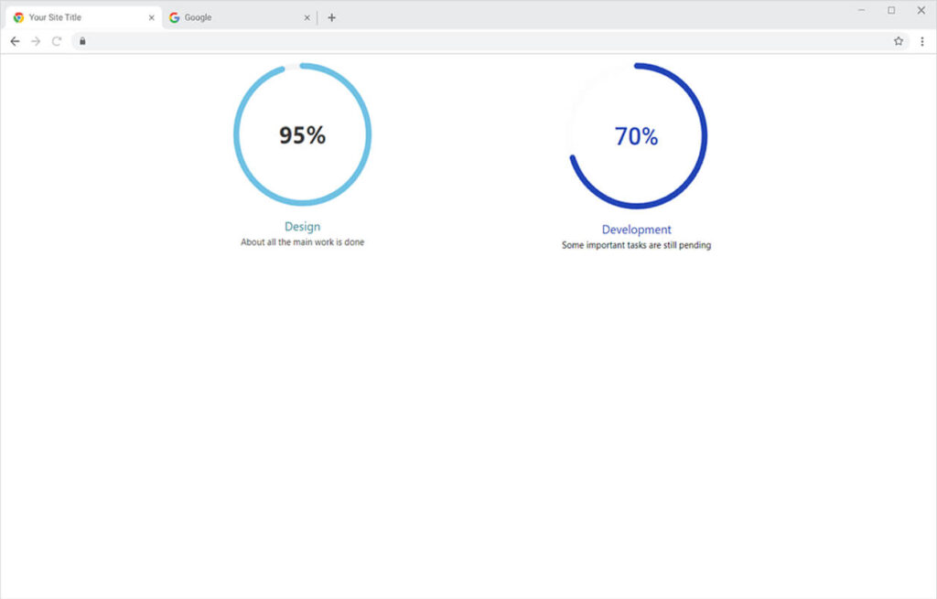Click the 'Some important tasks are still pending' text

pyautogui.click(x=636, y=245)
